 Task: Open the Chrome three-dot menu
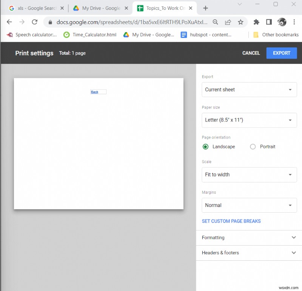coord(294,22)
